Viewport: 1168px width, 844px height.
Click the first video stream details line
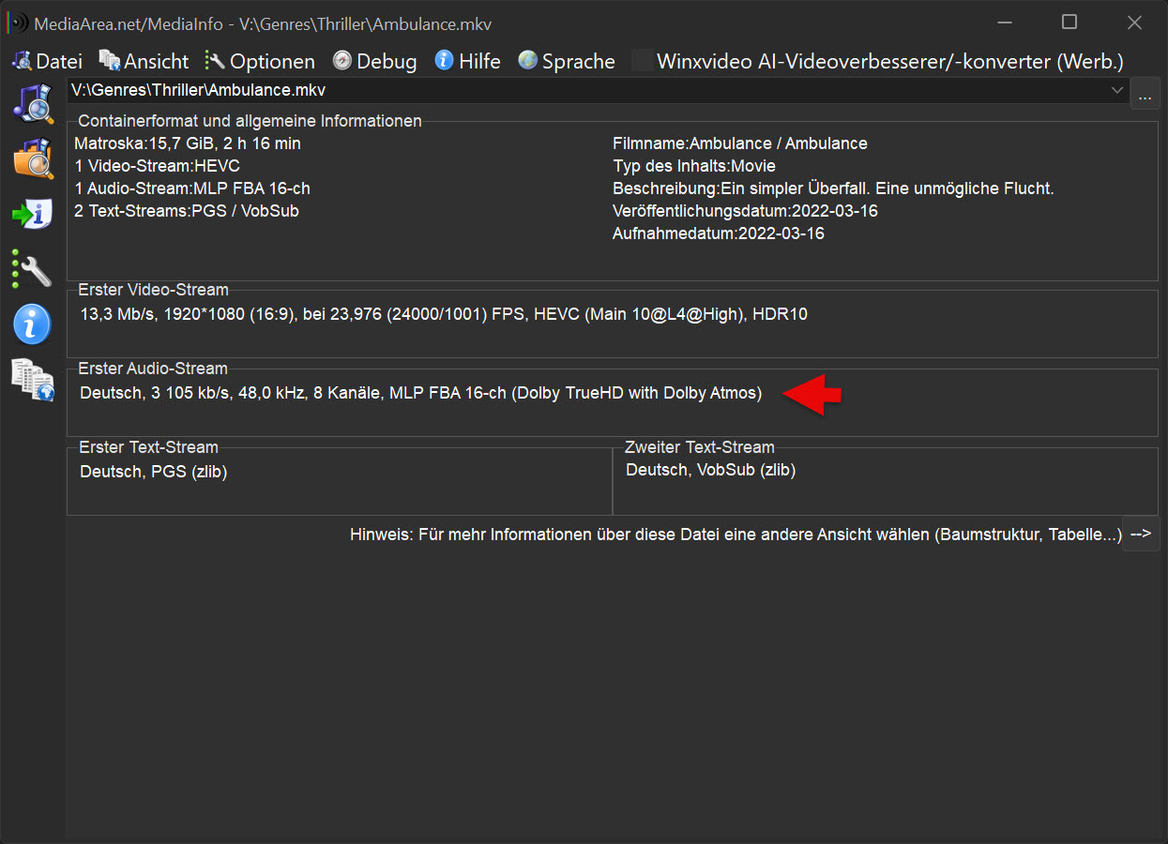pos(444,314)
